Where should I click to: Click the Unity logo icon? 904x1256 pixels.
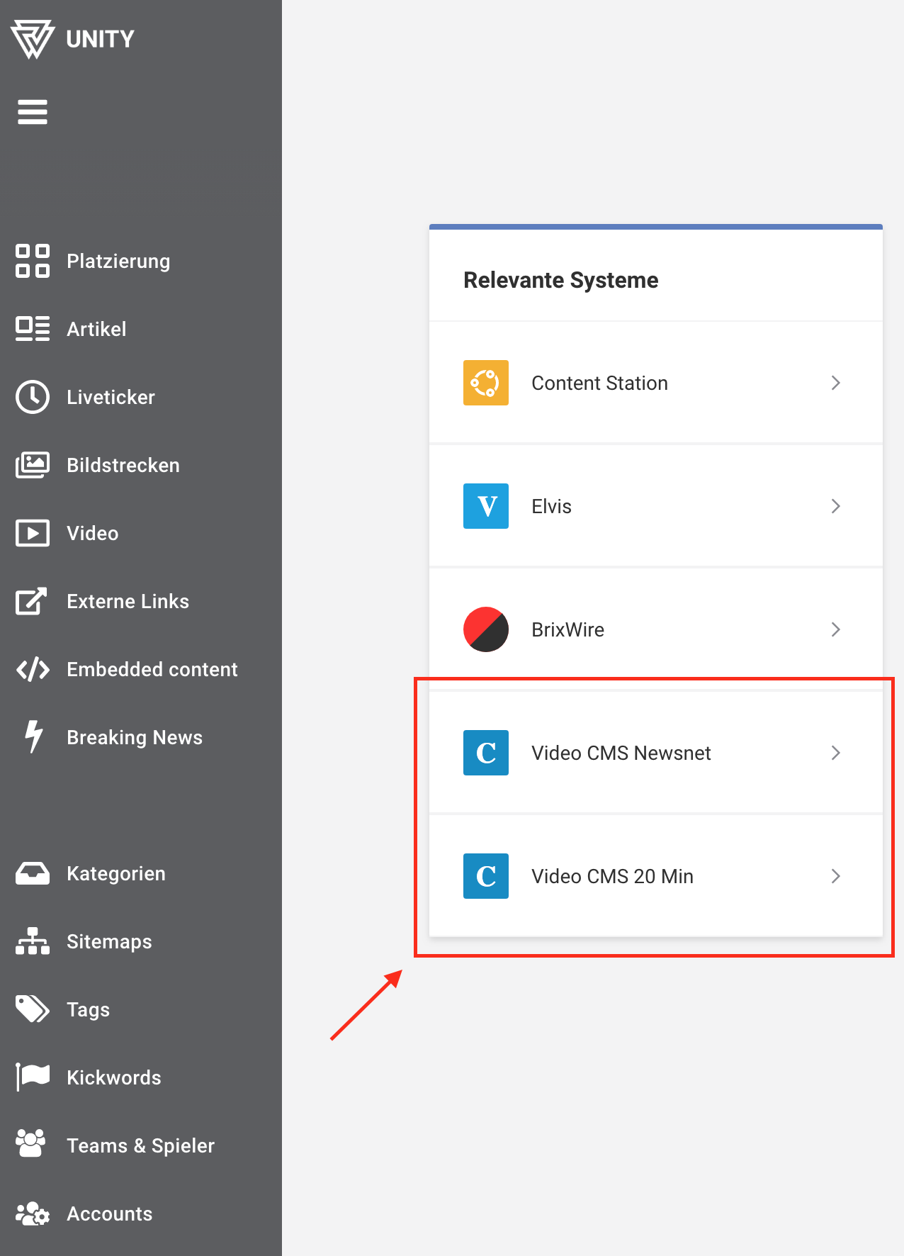point(33,39)
